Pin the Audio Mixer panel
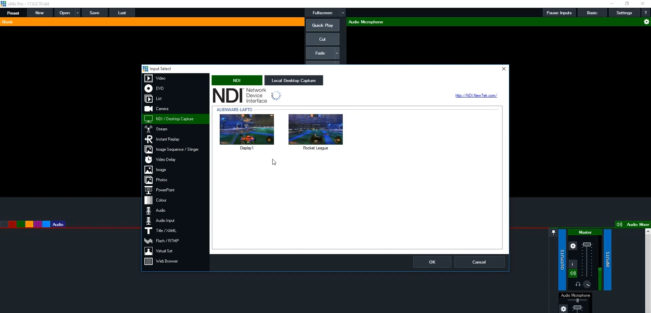 [x=553, y=232]
